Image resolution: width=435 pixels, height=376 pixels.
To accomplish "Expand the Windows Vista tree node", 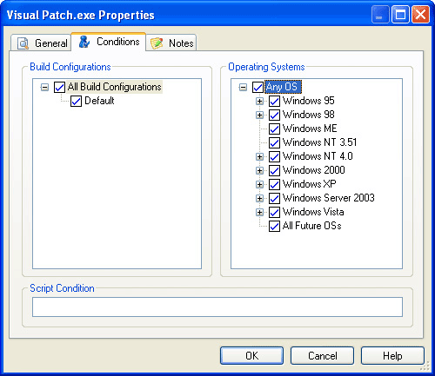I will [x=259, y=212].
